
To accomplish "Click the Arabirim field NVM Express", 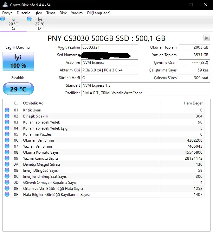I will pyautogui.click(x=109, y=63).
